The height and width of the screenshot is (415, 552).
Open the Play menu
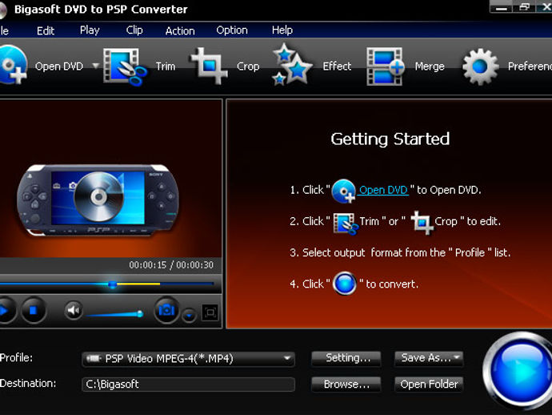pos(90,30)
